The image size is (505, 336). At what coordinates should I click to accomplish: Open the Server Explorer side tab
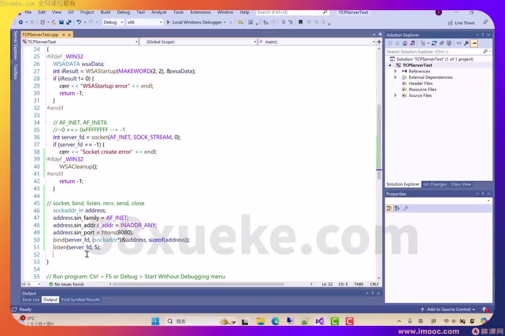[x=15, y=45]
